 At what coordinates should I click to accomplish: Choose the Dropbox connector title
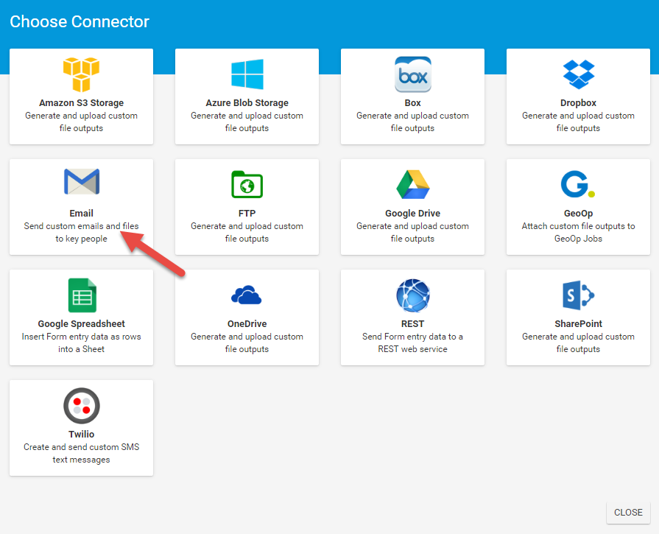578,103
